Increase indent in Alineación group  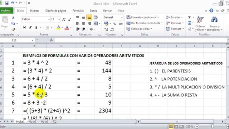click(83, 29)
